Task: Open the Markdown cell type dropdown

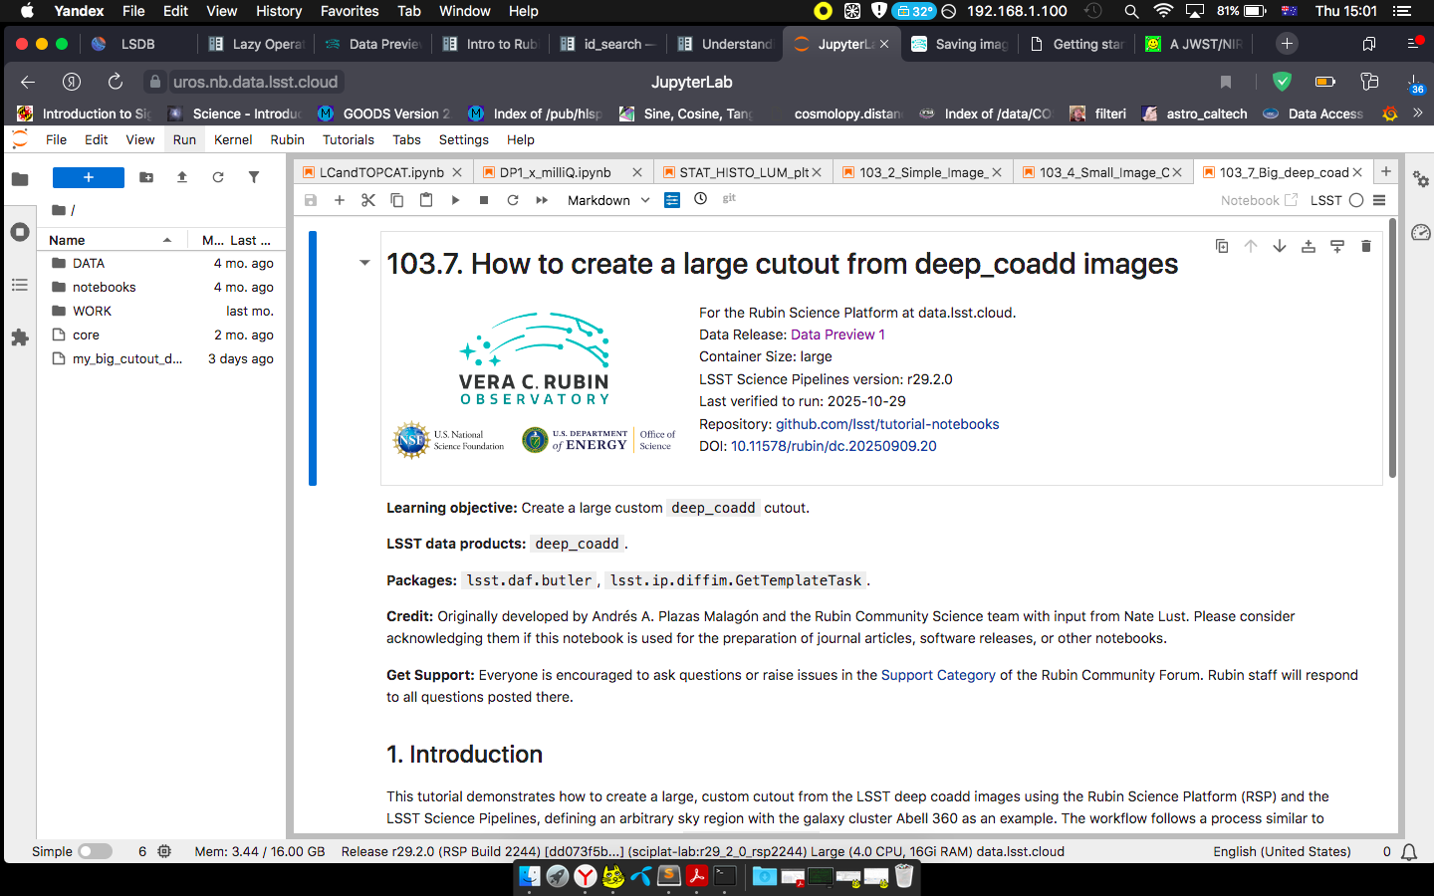Action: [608, 200]
